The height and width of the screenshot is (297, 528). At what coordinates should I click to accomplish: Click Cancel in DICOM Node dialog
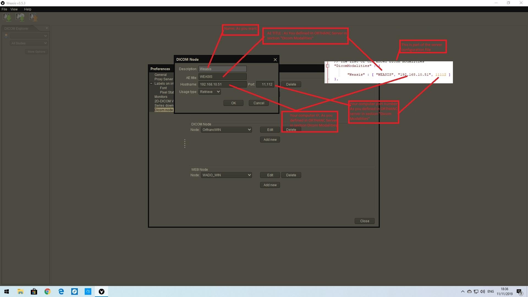(259, 103)
